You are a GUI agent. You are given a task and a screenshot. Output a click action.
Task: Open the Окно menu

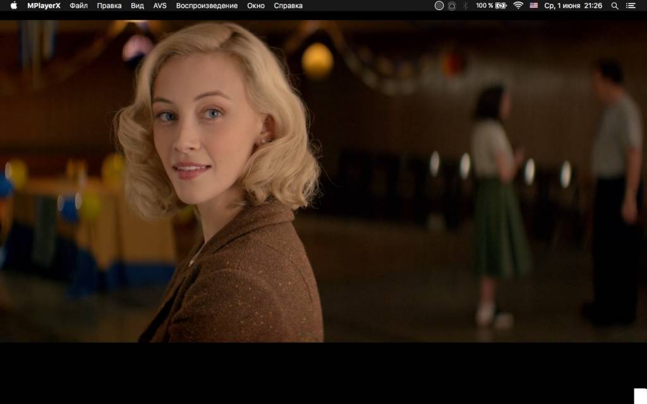[x=256, y=6]
